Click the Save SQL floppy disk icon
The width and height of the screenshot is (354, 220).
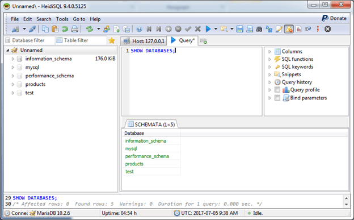pos(240,29)
